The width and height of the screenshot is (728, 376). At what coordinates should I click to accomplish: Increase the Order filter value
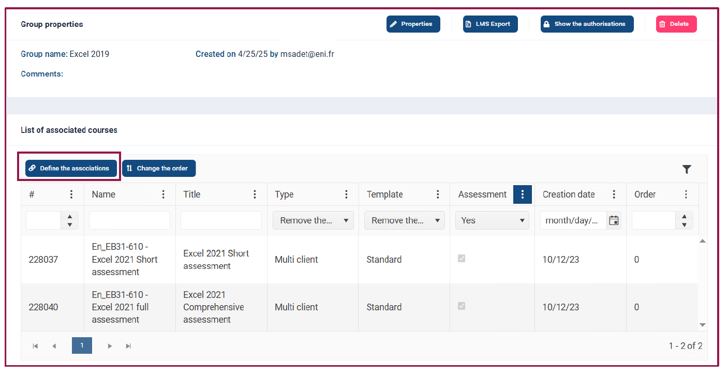(x=684, y=216)
